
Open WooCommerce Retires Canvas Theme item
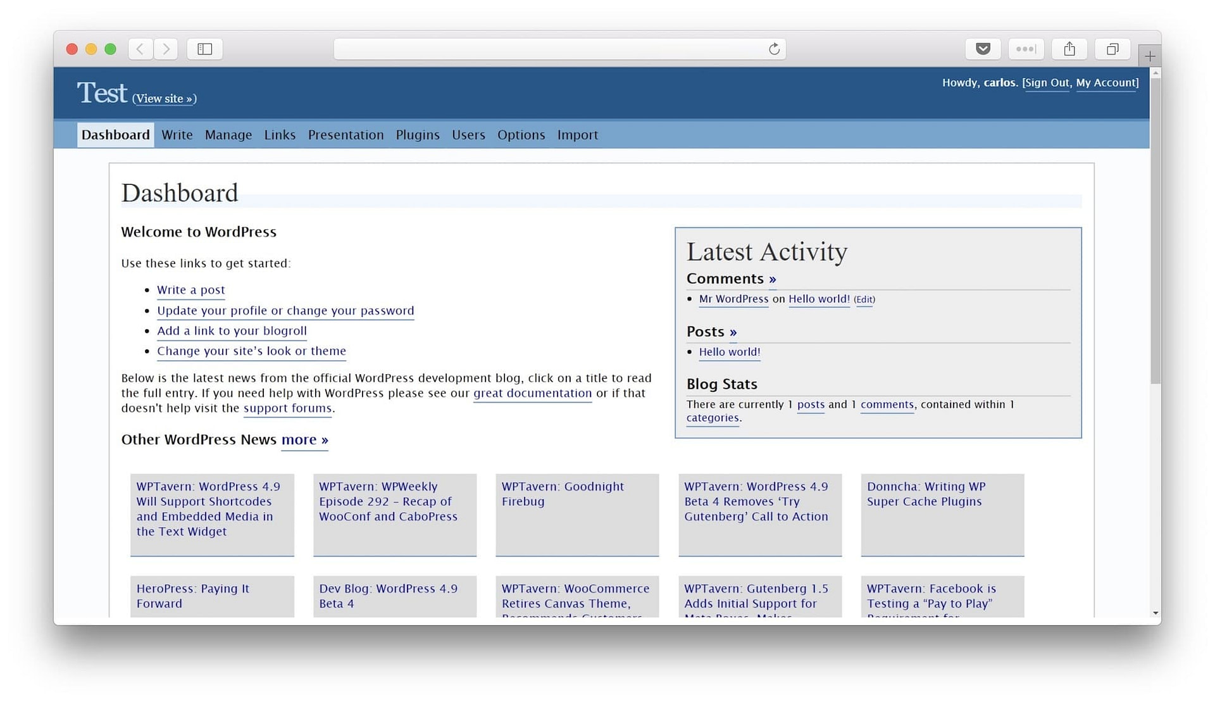pyautogui.click(x=577, y=596)
